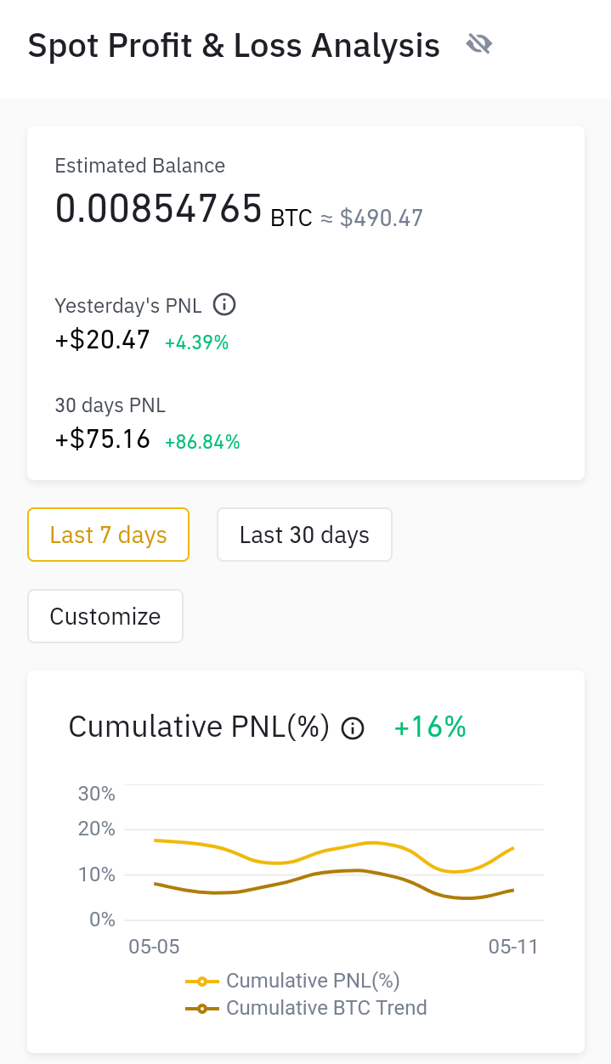Click the yellow cumulative PNL line endpoint

tap(512, 848)
